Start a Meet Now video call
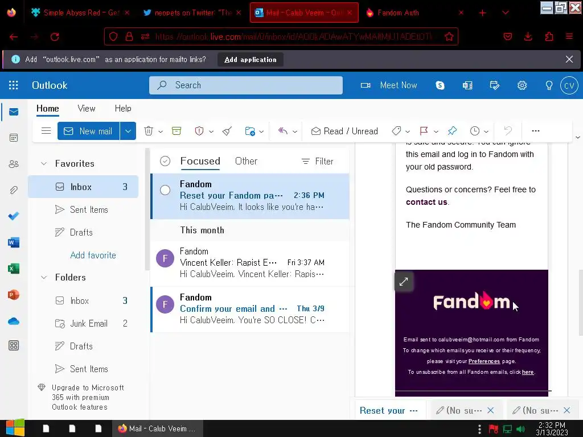 click(389, 85)
